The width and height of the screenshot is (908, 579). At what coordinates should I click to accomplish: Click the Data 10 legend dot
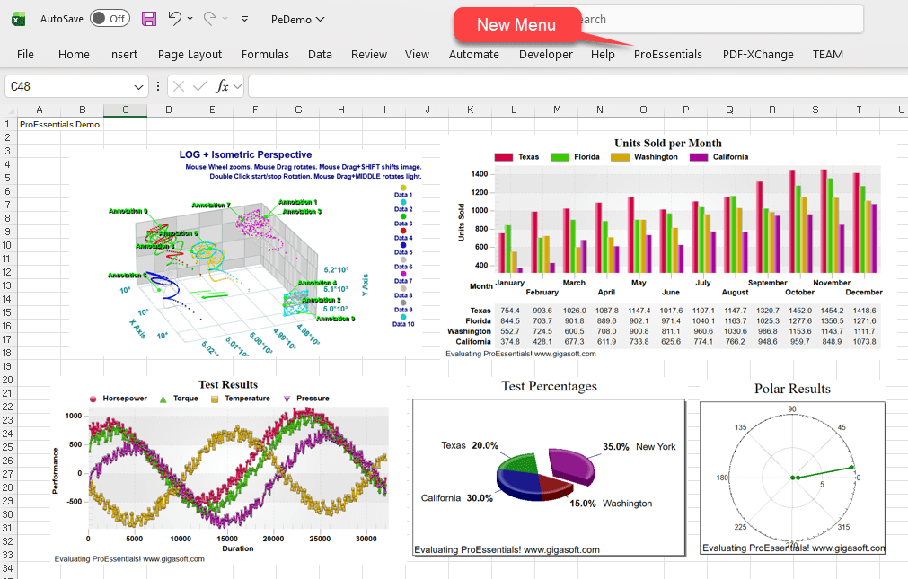coord(403,317)
